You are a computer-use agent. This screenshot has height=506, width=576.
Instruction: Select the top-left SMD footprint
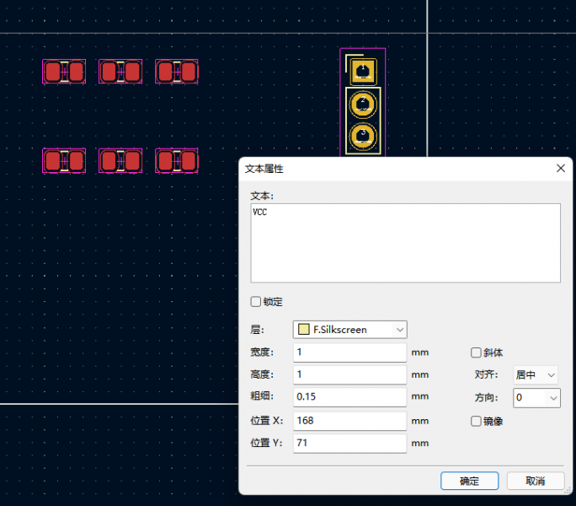click(x=64, y=72)
